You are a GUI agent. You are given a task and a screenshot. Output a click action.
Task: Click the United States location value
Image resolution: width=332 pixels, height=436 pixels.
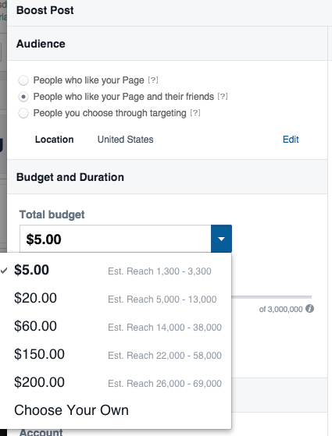(125, 140)
